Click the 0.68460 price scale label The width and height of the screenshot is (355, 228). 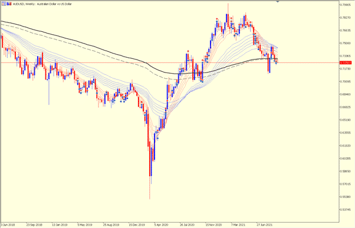coord(346,94)
